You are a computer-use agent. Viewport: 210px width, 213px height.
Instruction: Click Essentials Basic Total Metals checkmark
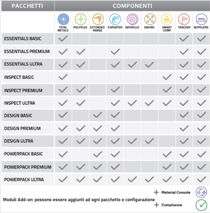click(63, 38)
